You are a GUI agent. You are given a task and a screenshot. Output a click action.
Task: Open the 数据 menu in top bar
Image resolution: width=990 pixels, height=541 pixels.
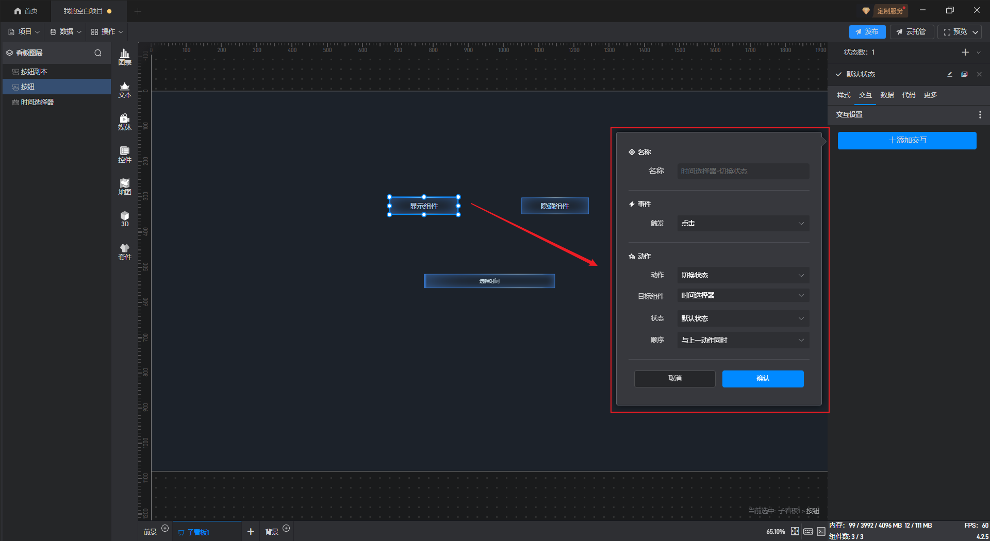pyautogui.click(x=66, y=32)
